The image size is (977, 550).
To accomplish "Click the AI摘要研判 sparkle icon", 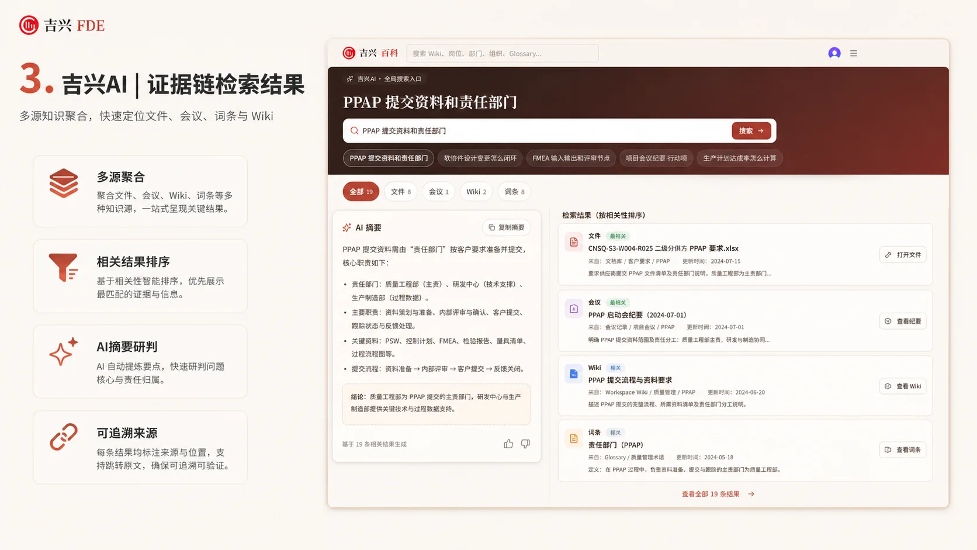I will (64, 352).
